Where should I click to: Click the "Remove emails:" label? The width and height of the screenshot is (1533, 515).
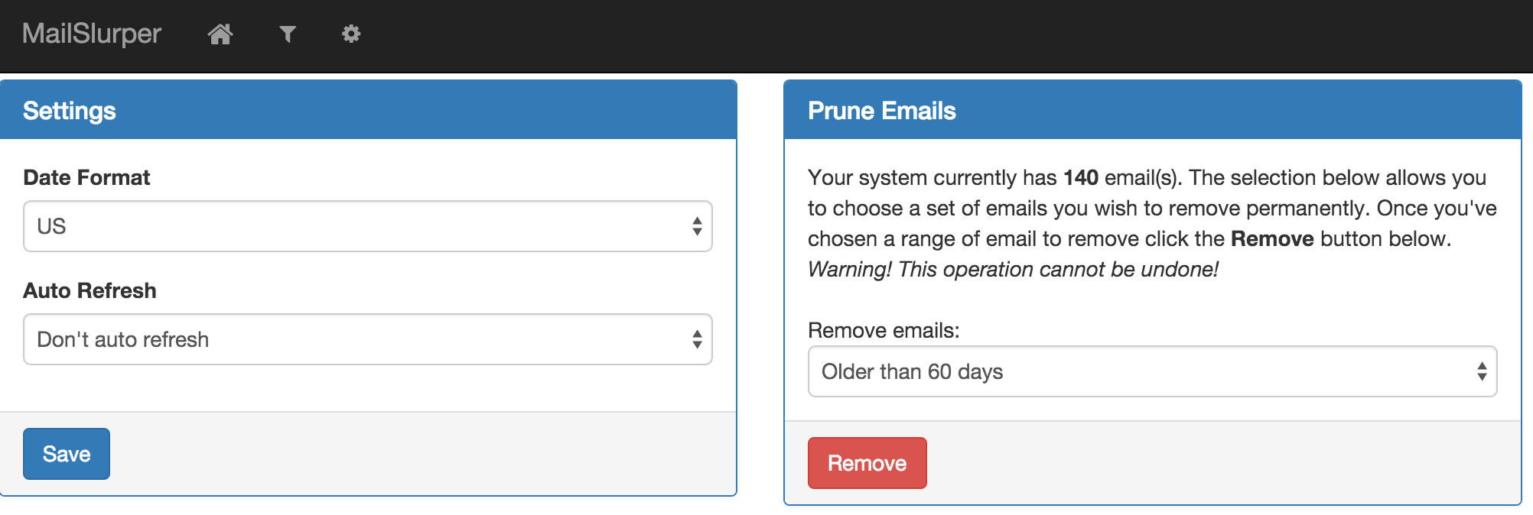click(884, 330)
